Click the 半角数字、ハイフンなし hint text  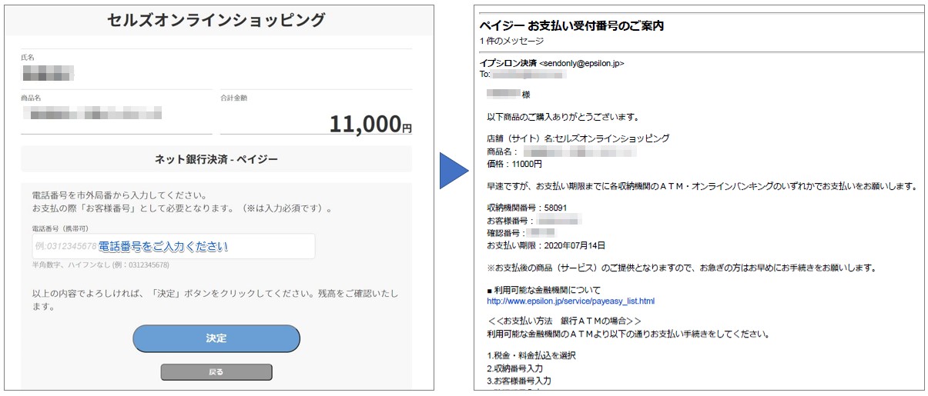(x=100, y=265)
